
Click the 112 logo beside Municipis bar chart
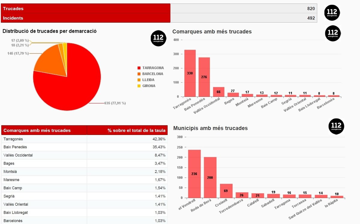coord(336,126)
